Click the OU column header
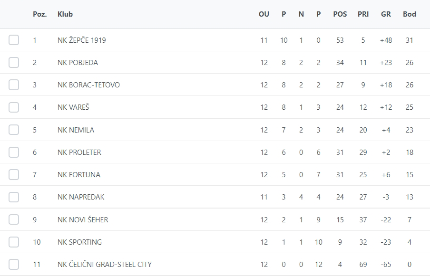The image size is (430, 276). pos(264,14)
